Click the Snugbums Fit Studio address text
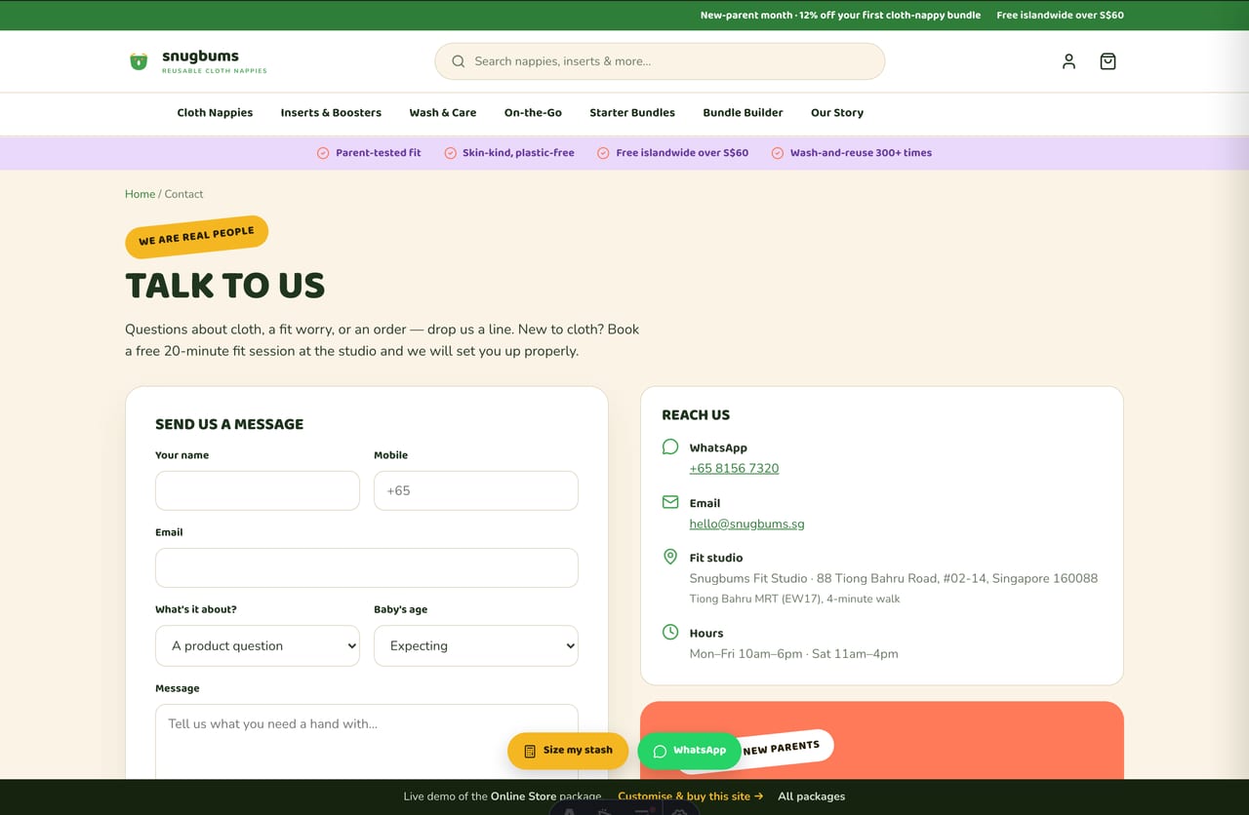The height and width of the screenshot is (815, 1249). (x=894, y=578)
